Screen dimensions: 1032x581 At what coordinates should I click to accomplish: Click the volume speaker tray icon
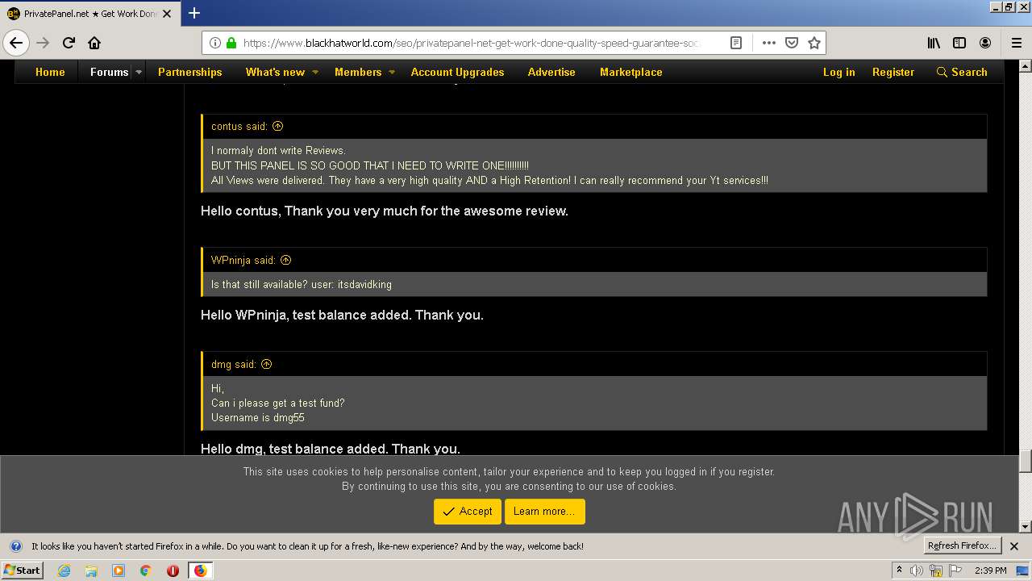point(917,571)
